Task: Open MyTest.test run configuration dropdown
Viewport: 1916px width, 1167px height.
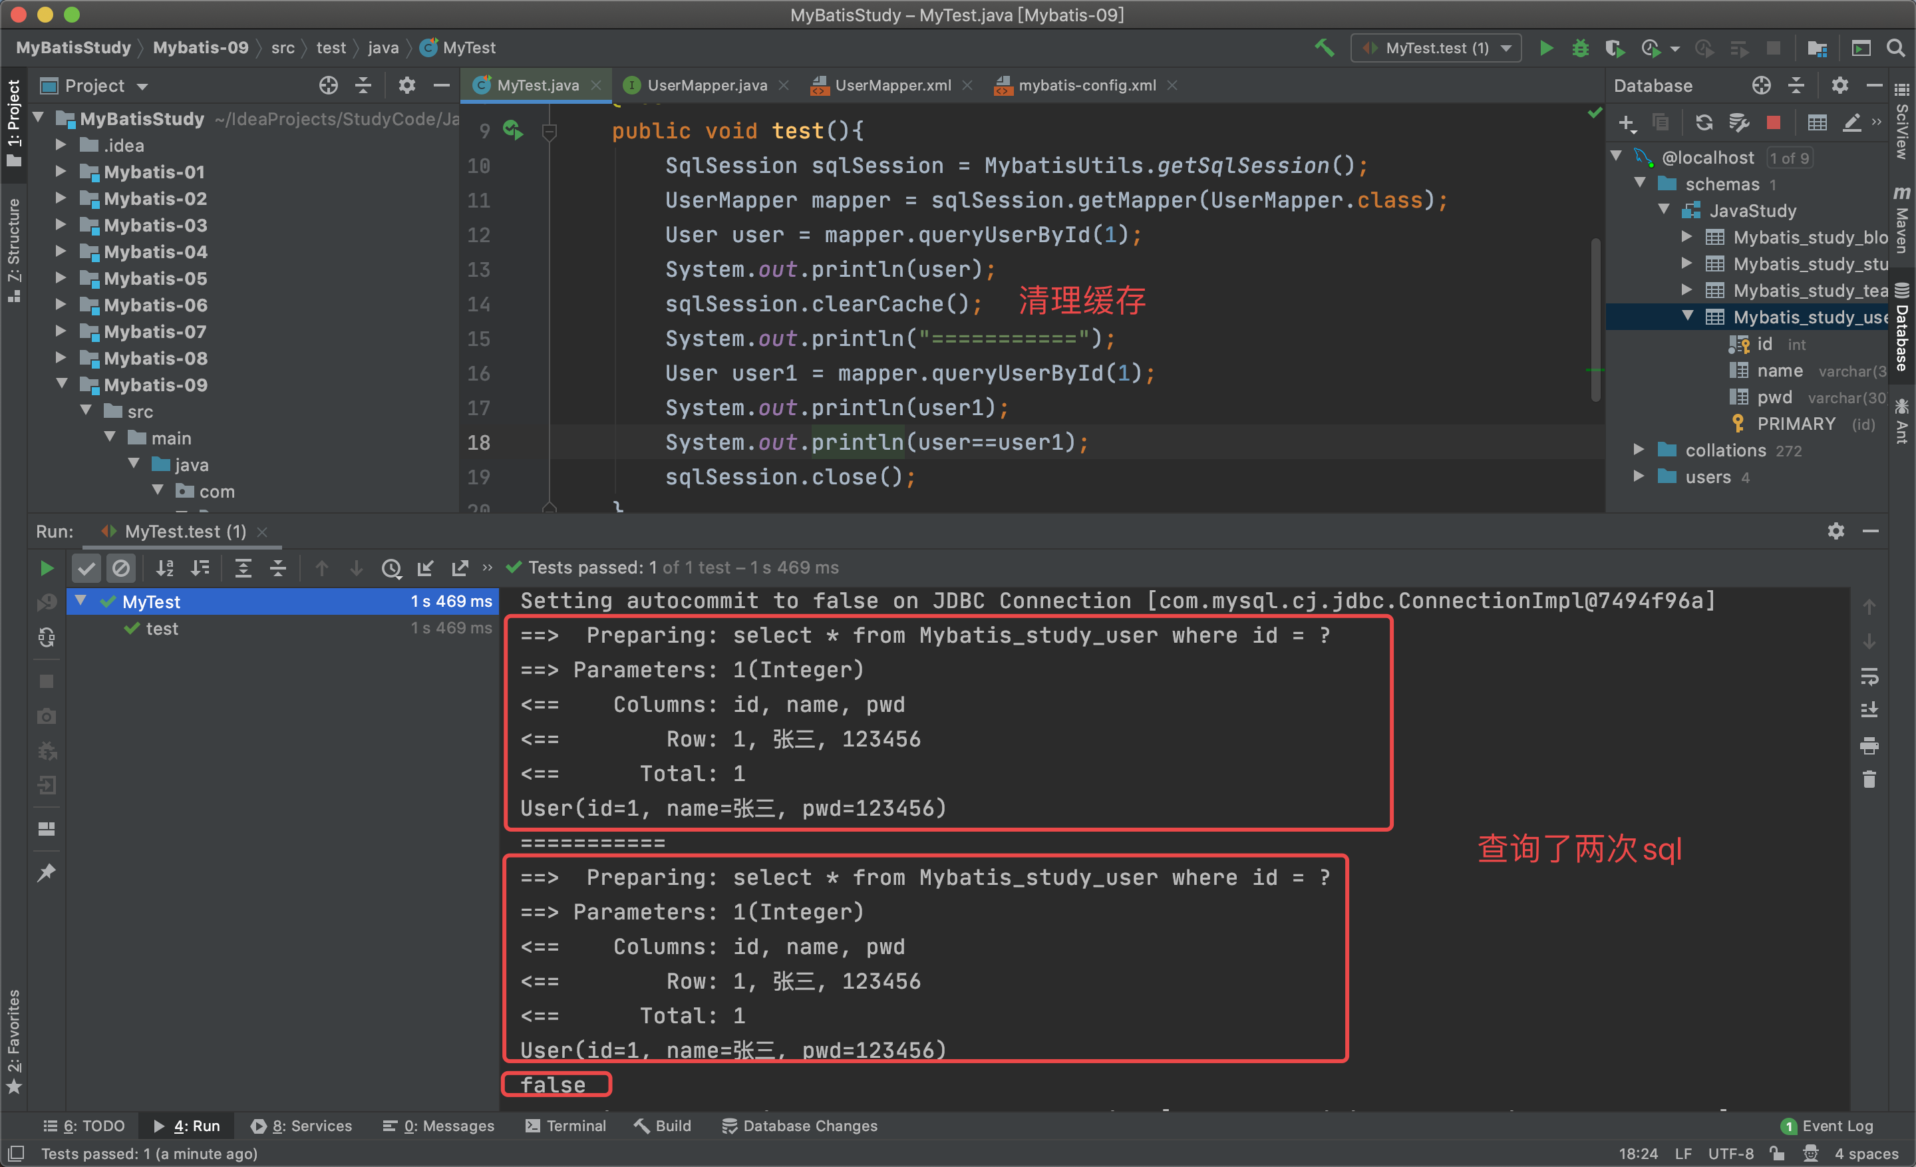Action: point(1436,47)
